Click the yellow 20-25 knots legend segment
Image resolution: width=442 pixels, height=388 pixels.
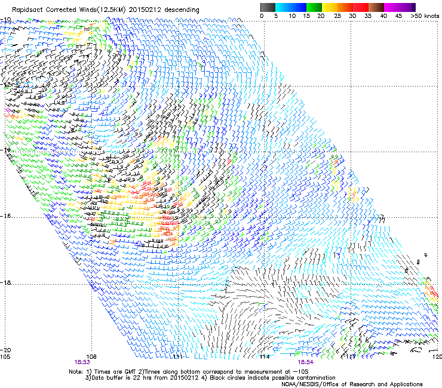330,7
